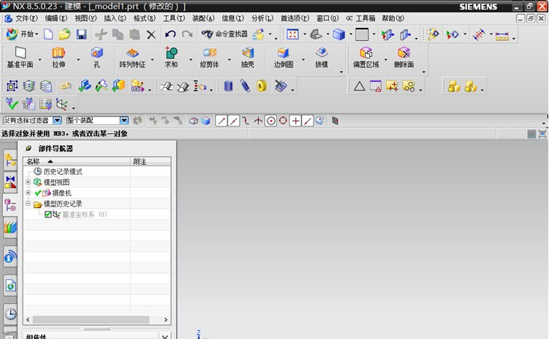Click the navigator horizontal scrollbar
The image size is (552, 339).
pyautogui.click(x=91, y=320)
